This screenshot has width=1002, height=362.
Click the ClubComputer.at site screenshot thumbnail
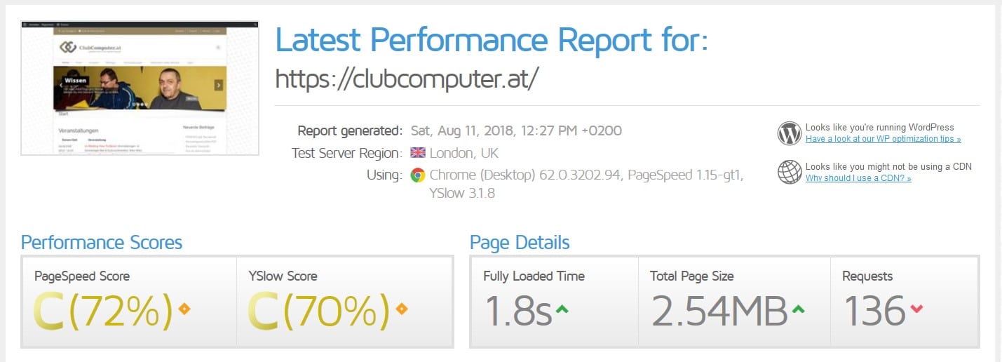pos(140,88)
